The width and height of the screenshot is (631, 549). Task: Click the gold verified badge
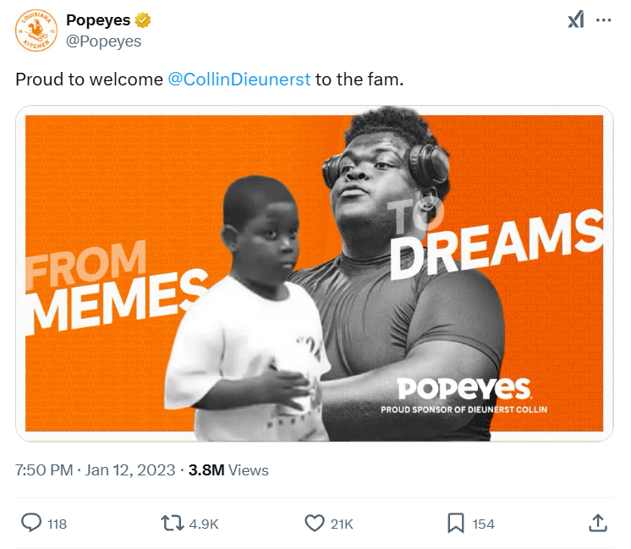point(145,21)
